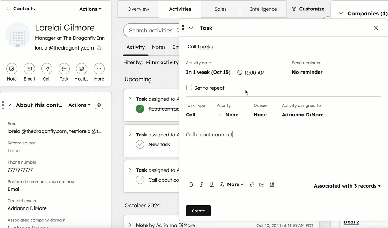Change the activity date In 1 week (Oct 15)
This screenshot has height=228, width=388.
click(x=208, y=72)
